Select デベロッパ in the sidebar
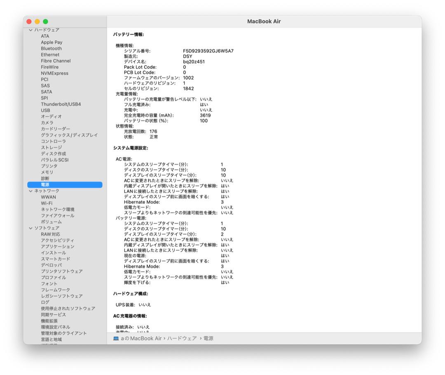This screenshot has height=375, width=445. click(52, 265)
